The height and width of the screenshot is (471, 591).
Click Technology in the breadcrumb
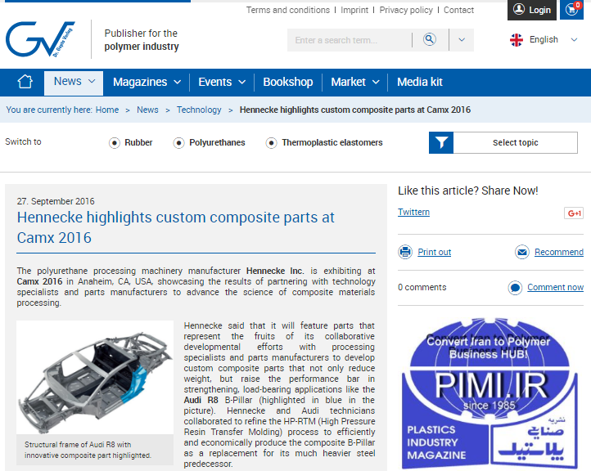click(199, 110)
